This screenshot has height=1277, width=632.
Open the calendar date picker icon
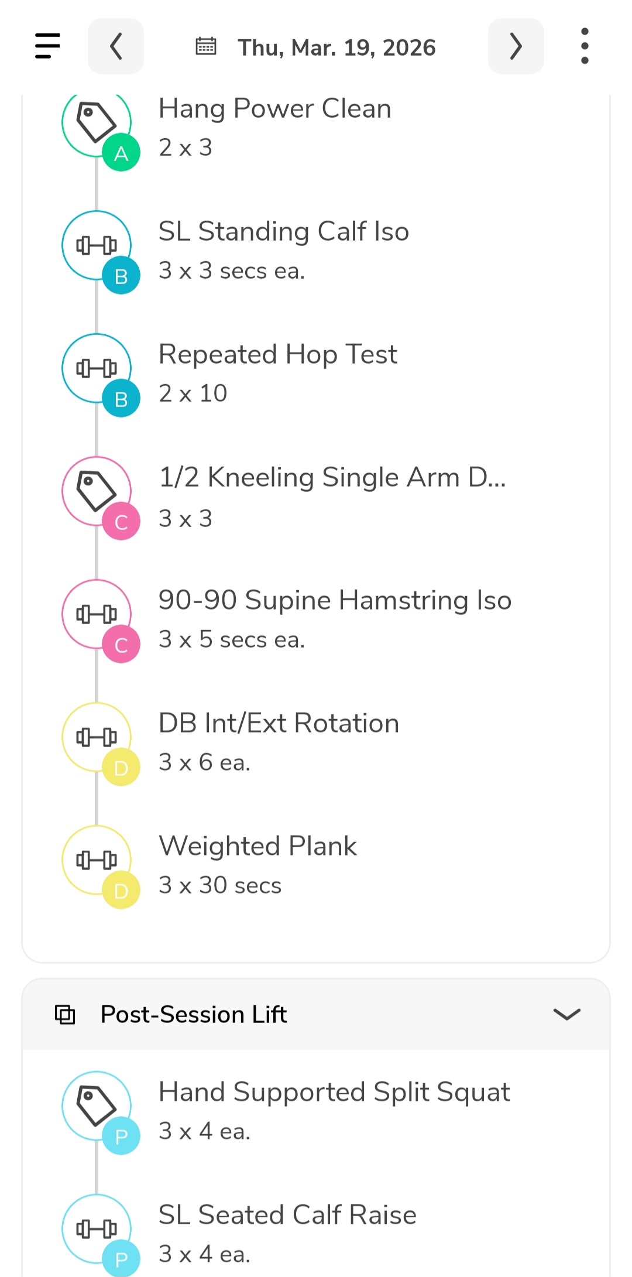(x=206, y=46)
